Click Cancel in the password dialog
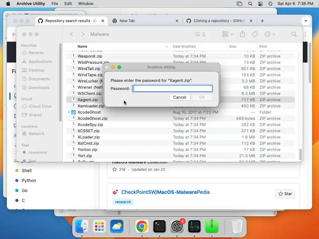Image resolution: width=319 pixels, height=239 pixels. [179, 97]
